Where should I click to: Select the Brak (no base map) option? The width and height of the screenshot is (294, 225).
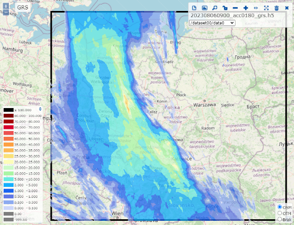[280, 219]
